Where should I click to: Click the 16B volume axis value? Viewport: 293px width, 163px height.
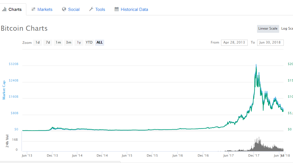15,140
